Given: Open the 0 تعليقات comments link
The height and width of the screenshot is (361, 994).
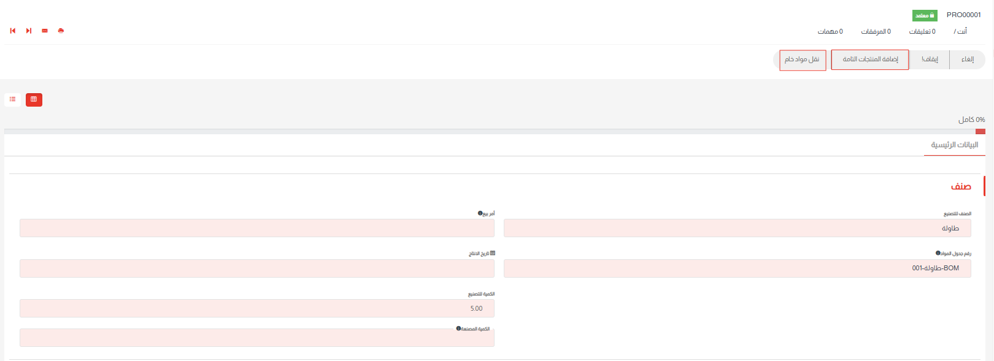Looking at the screenshot, I should 922,31.
